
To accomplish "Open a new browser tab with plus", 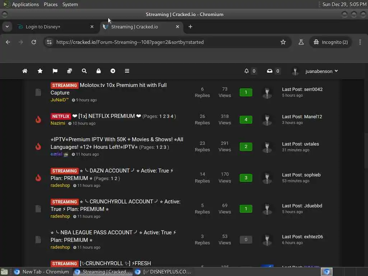I will pyautogui.click(x=190, y=27).
